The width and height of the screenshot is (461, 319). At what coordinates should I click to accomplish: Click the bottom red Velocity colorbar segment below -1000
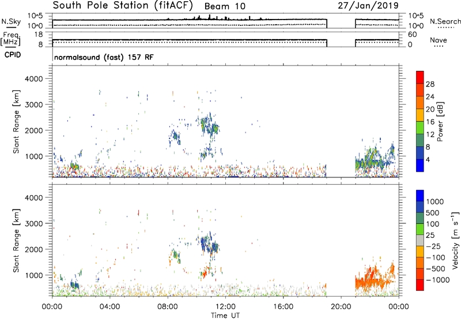tap(420, 285)
